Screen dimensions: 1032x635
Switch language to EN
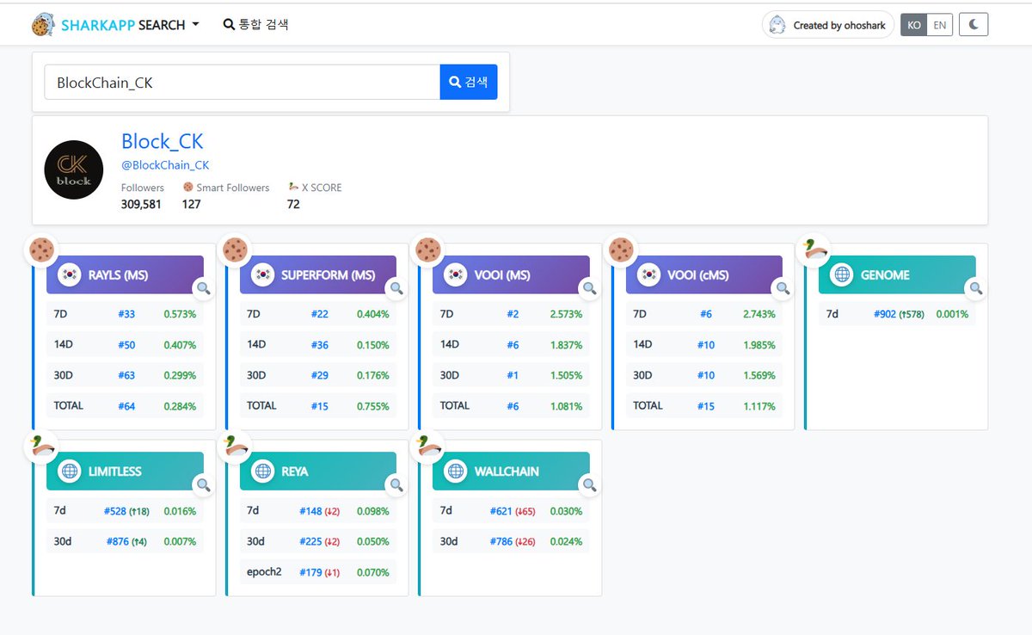[940, 25]
